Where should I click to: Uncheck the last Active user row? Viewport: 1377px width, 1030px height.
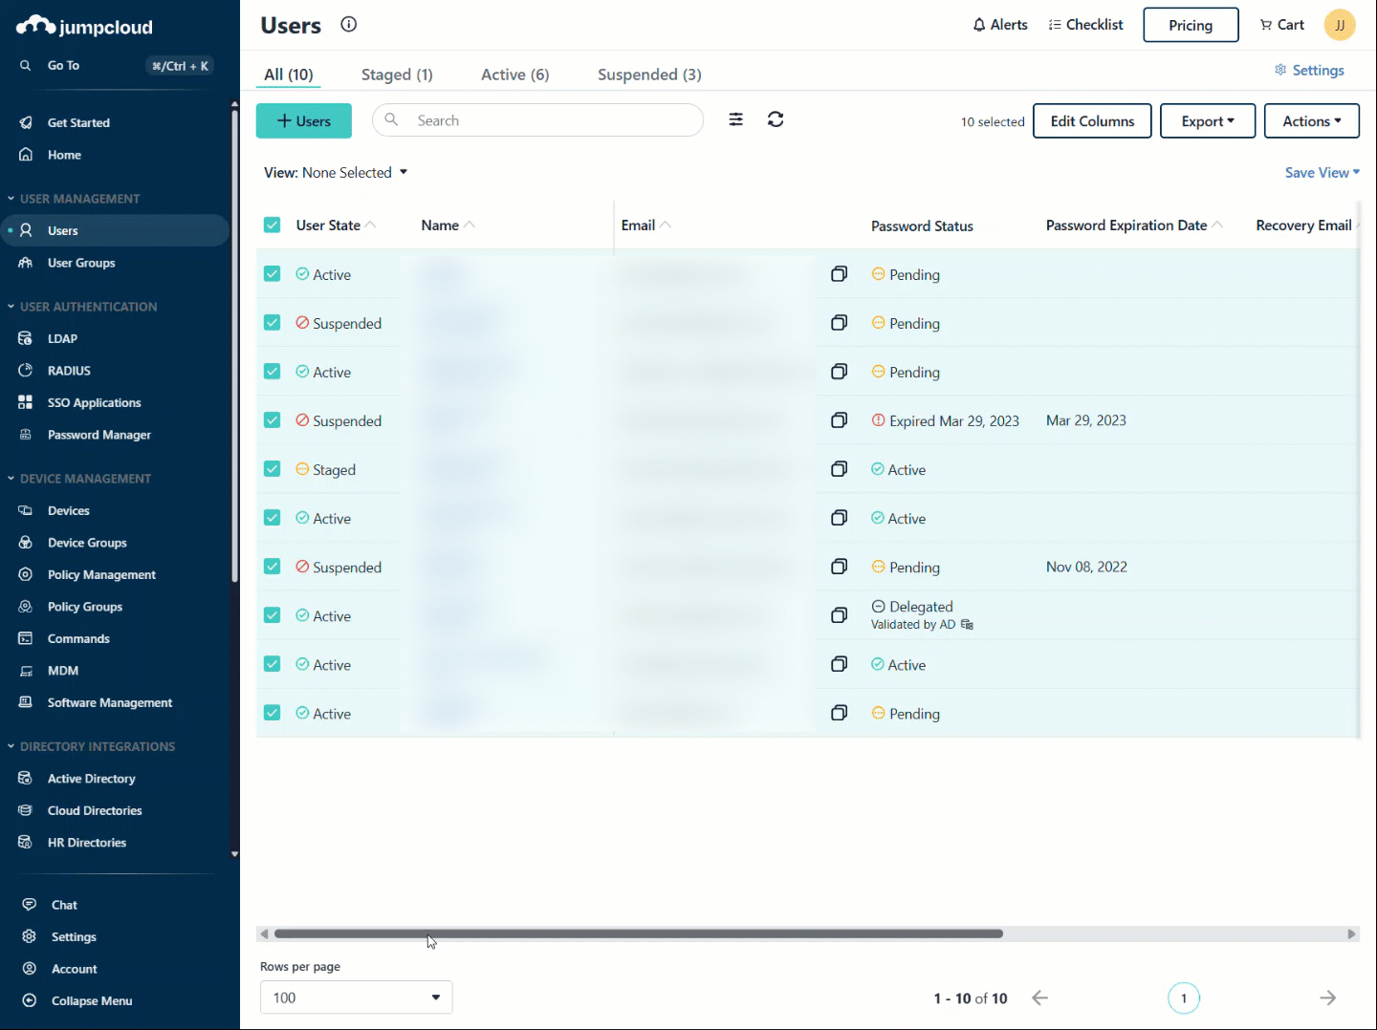pyautogui.click(x=273, y=713)
